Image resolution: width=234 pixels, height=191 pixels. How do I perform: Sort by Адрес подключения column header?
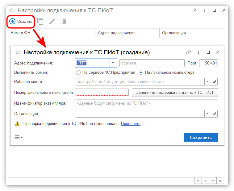coord(127,33)
